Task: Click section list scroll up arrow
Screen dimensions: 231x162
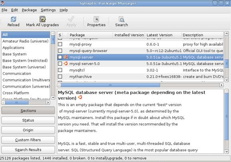Action: pyautogui.click(x=53, y=33)
